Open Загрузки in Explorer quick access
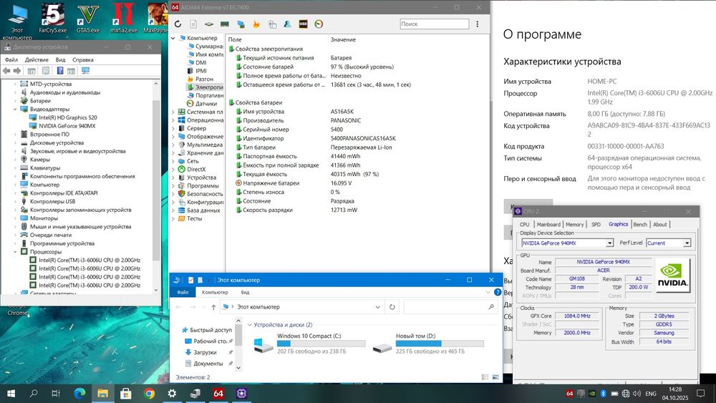Screen dimensions: 716x403 click(205, 352)
